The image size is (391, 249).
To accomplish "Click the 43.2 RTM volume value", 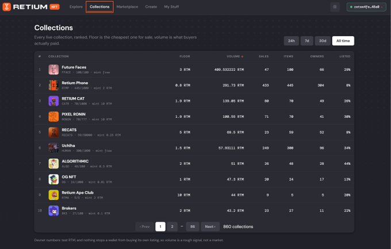I will point(235,211).
